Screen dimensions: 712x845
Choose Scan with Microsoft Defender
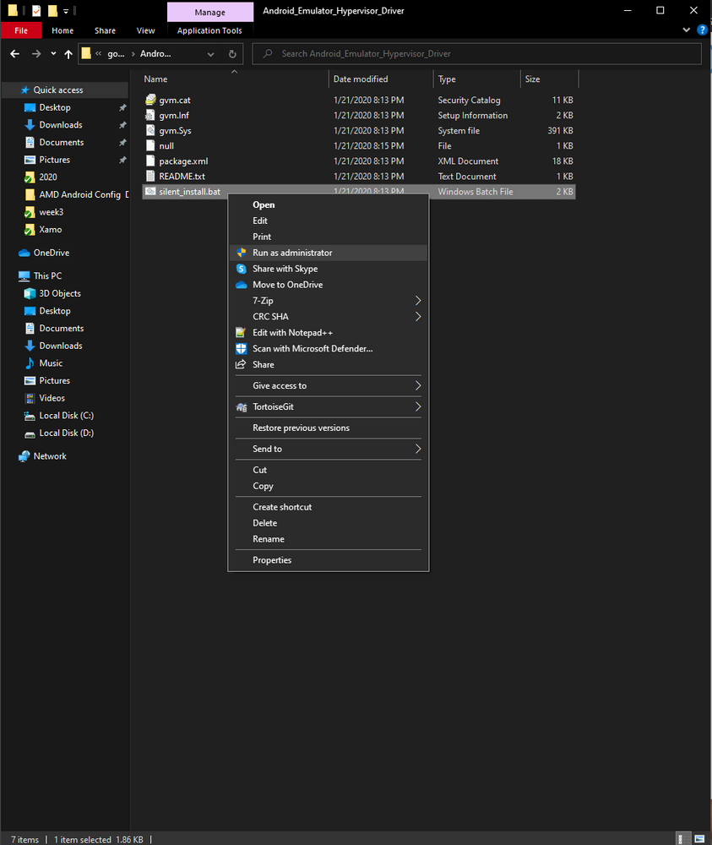coord(328,349)
